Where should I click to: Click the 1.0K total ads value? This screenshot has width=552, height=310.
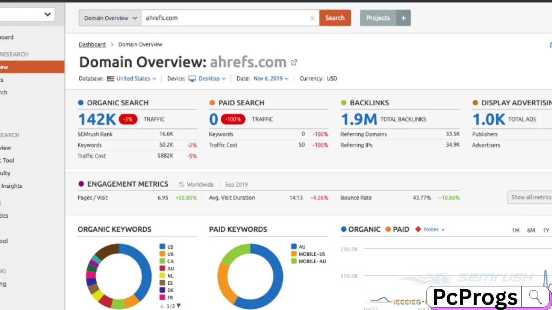489,120
